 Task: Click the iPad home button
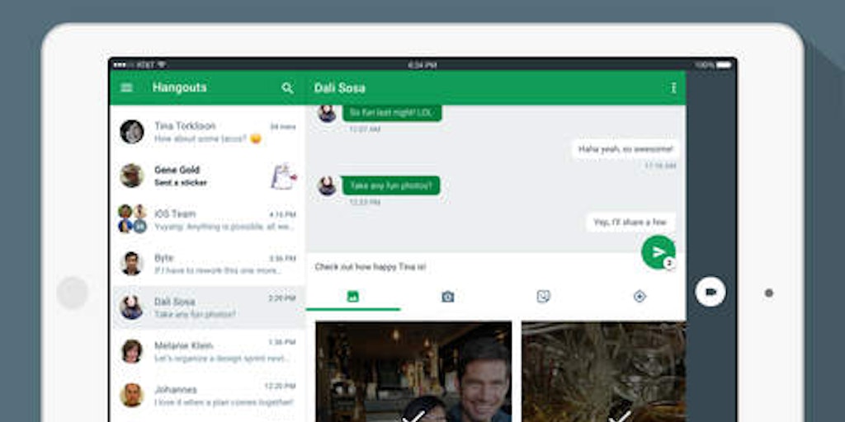tap(73, 293)
